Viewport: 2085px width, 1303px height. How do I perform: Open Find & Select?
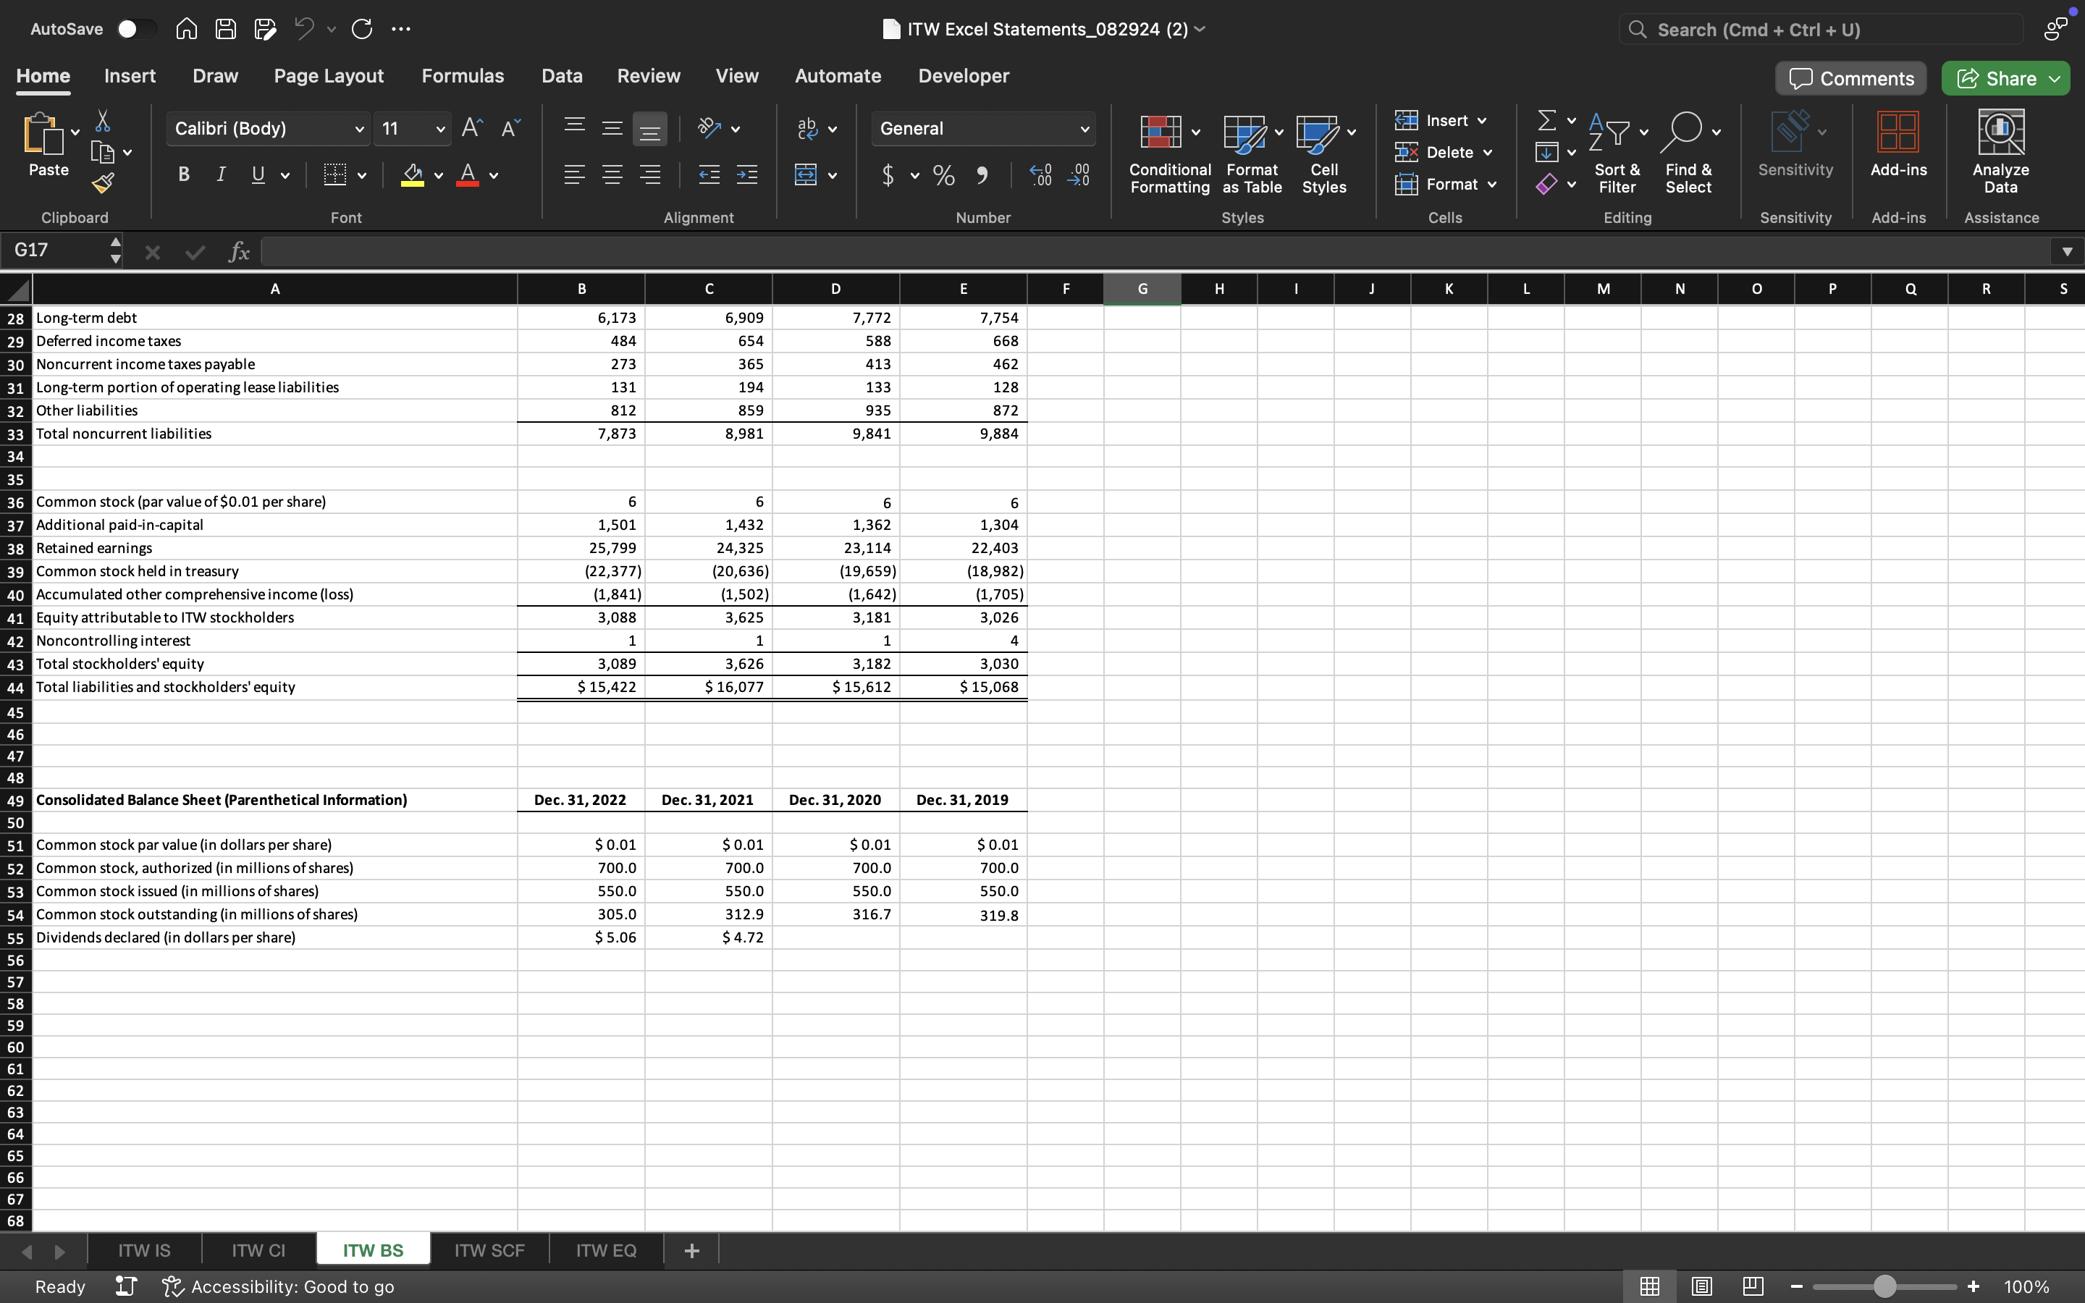tap(1688, 155)
